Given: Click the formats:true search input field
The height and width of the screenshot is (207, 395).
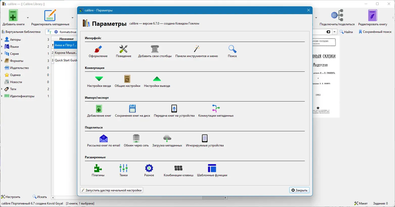Looking at the screenshot, I should [68, 32].
